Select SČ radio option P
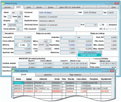121x102 pixels. 113,29
